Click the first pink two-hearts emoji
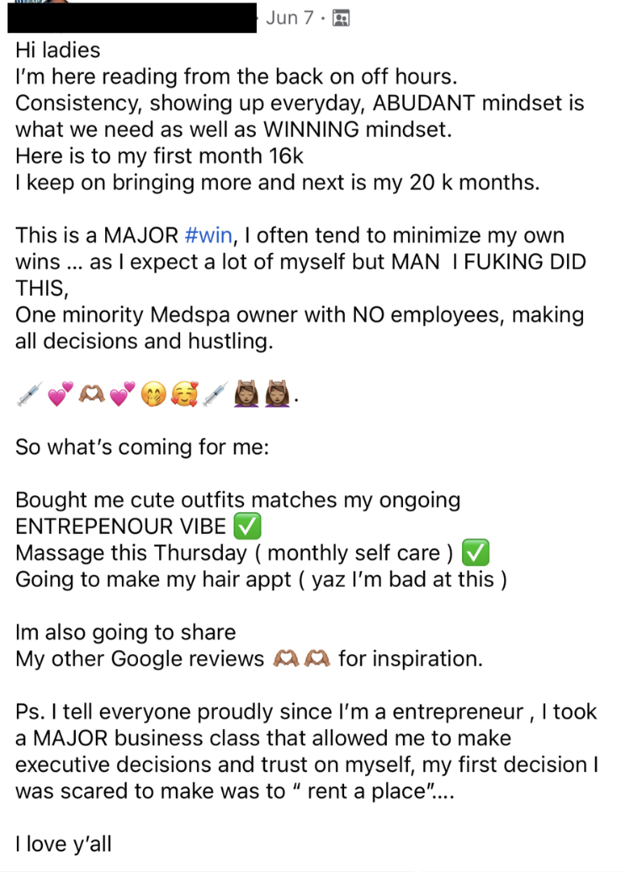The image size is (626, 872). click(x=61, y=394)
